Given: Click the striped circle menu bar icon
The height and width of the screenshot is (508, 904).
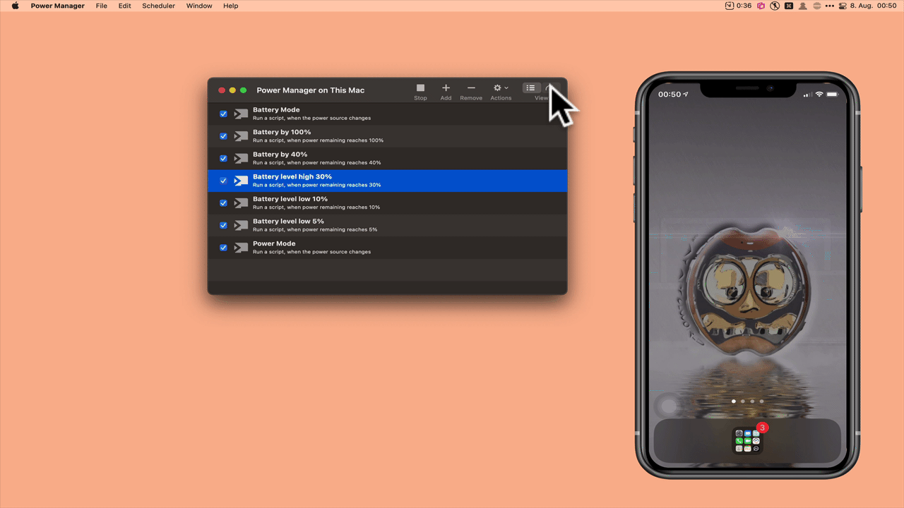Looking at the screenshot, I should tap(817, 6).
